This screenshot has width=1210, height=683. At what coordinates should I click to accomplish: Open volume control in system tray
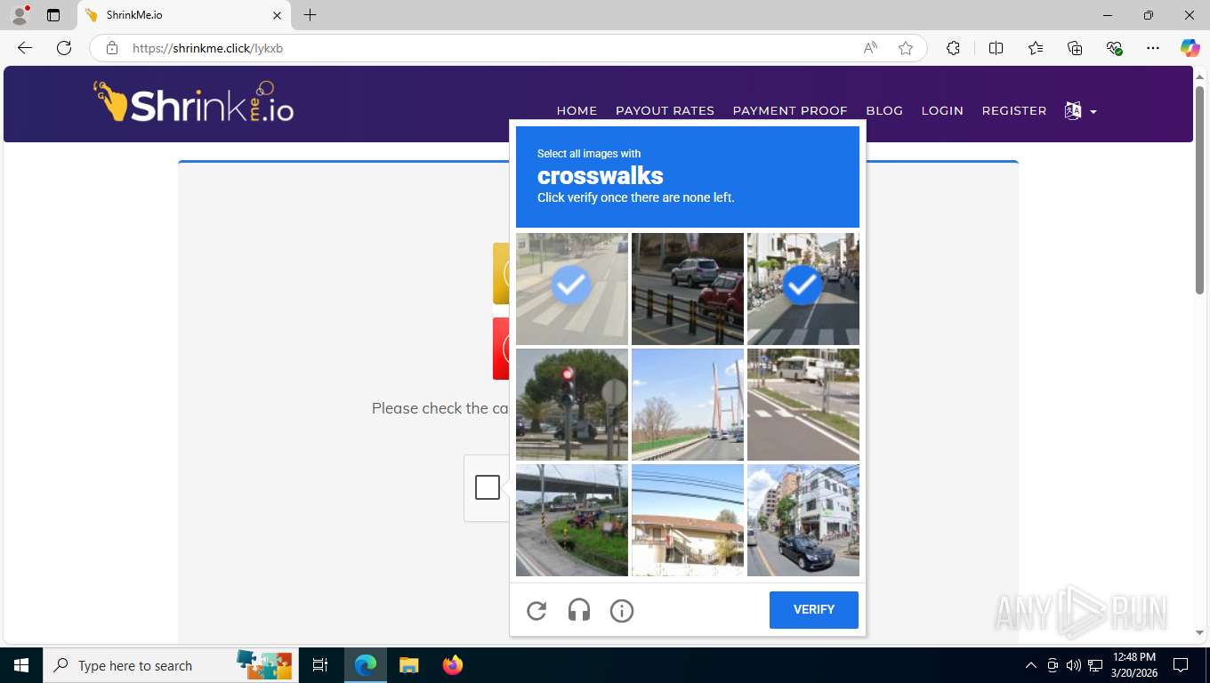tap(1074, 665)
